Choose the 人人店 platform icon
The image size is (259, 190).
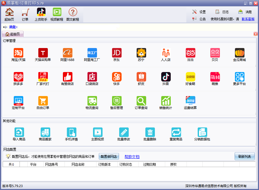tap(166, 55)
